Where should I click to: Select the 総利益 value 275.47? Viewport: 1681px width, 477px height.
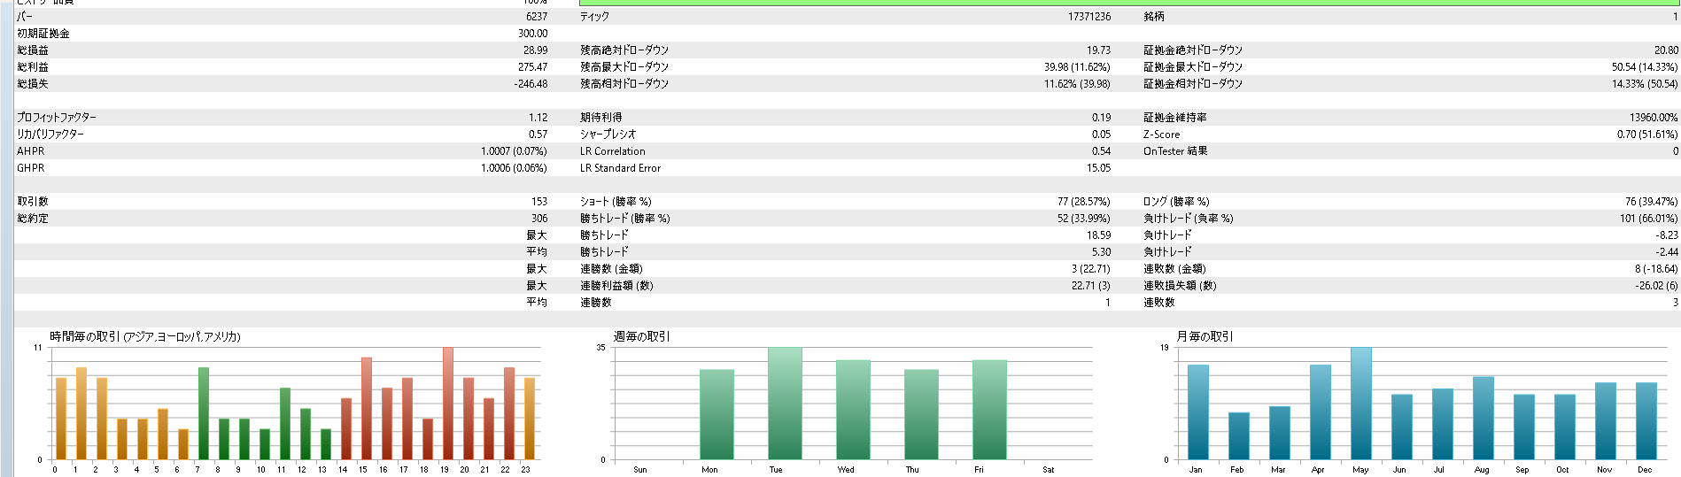coord(532,67)
